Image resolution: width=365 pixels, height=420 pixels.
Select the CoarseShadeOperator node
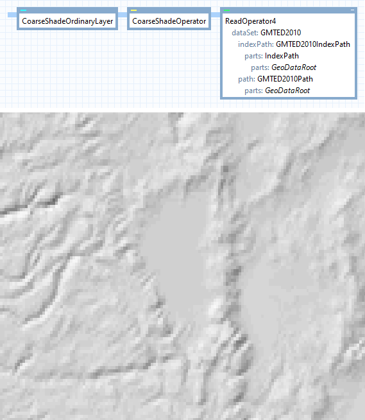pos(169,21)
